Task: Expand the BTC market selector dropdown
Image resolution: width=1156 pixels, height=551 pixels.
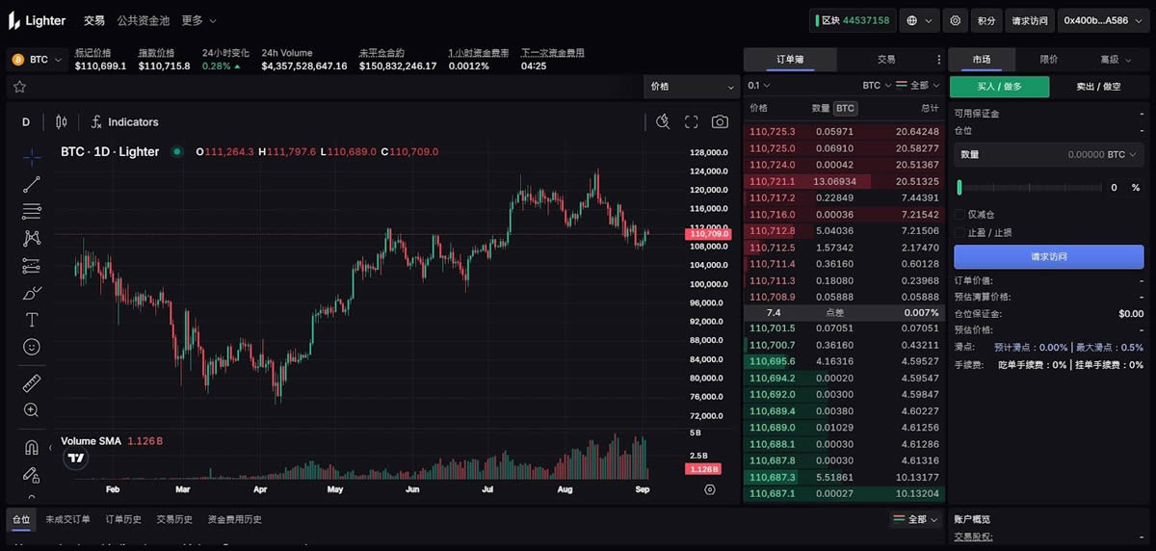Action: [37, 60]
